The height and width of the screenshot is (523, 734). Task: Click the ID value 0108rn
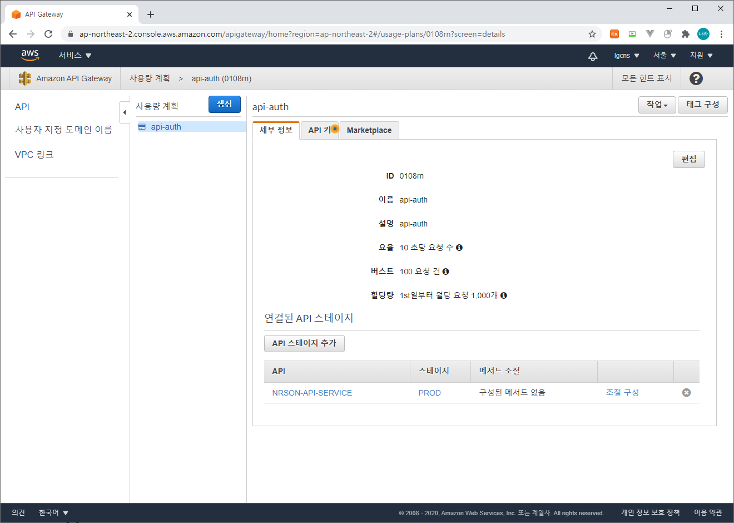(x=411, y=176)
